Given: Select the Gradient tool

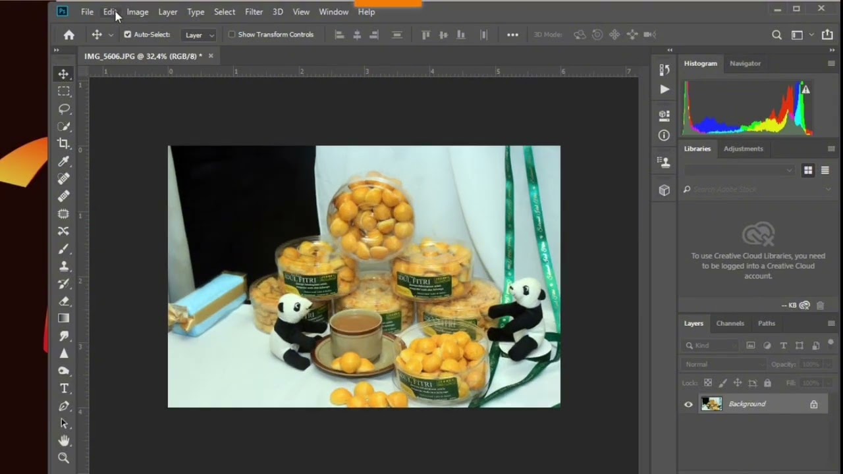Looking at the screenshot, I should click(x=64, y=319).
